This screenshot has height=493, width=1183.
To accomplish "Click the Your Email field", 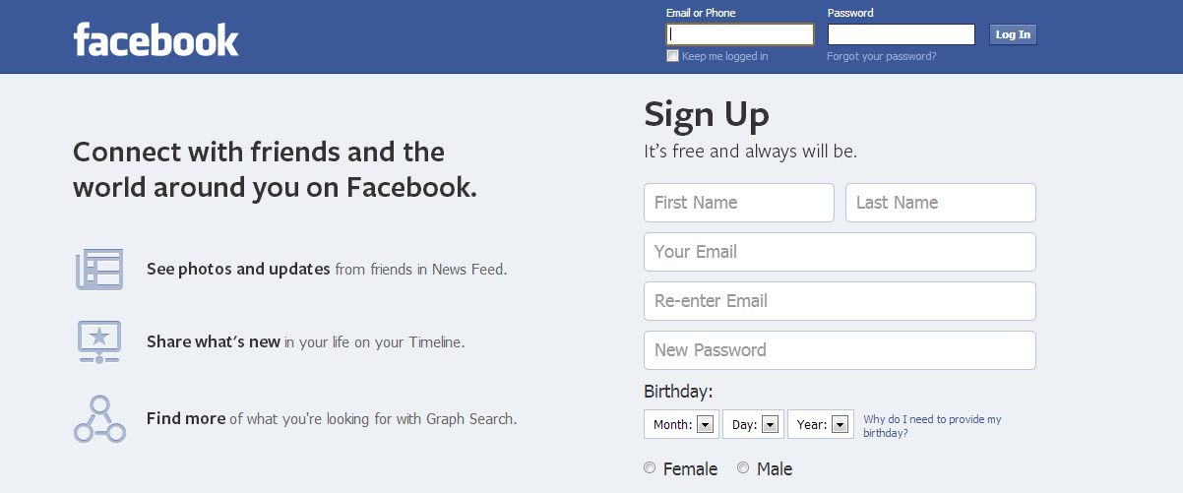I will 840,252.
